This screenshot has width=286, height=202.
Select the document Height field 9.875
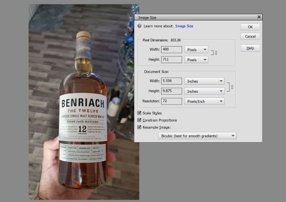(172, 91)
